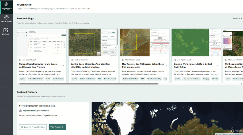
Task: Select 'land use and land cover' tag on Dynamic World card
Action: tap(192, 79)
